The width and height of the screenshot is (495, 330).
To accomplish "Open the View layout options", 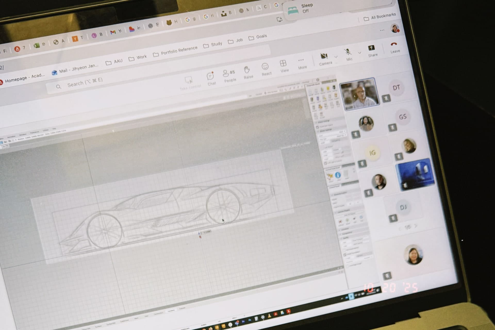I will (284, 66).
